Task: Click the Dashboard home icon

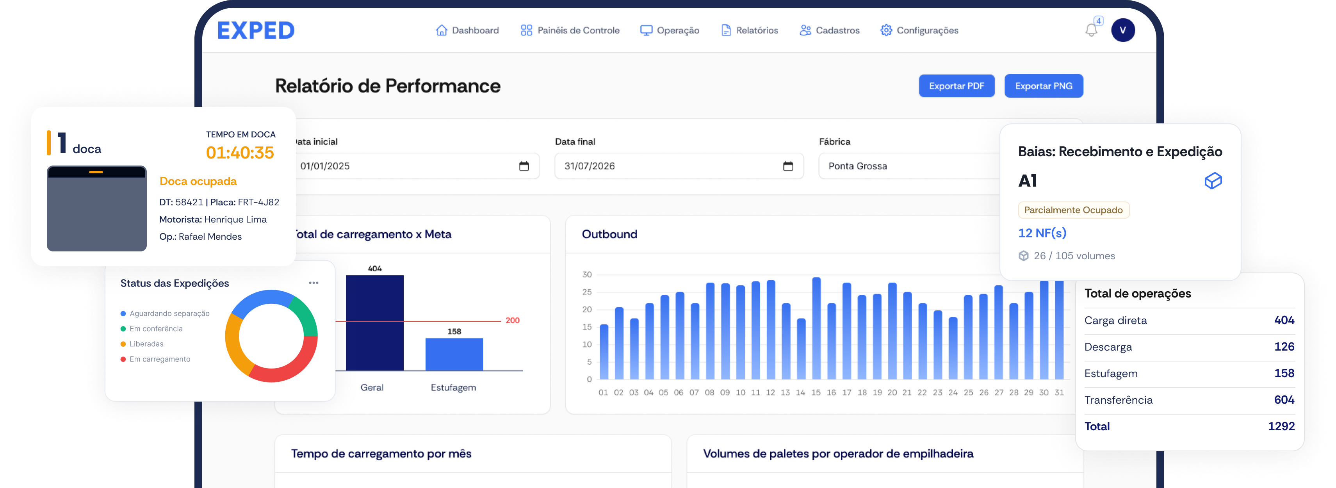Action: (441, 30)
